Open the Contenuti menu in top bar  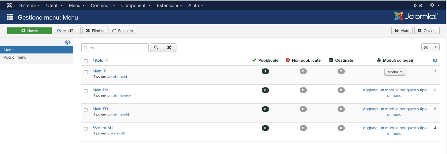[103, 5]
